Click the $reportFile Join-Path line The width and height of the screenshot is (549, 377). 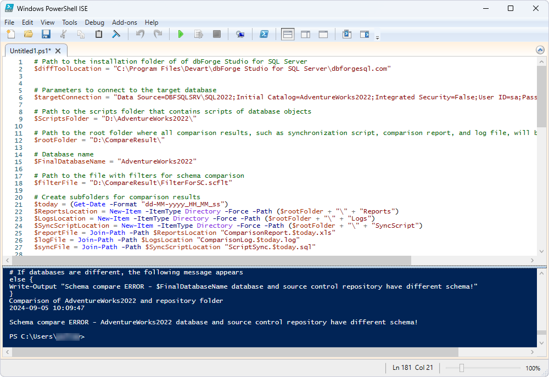tap(184, 233)
